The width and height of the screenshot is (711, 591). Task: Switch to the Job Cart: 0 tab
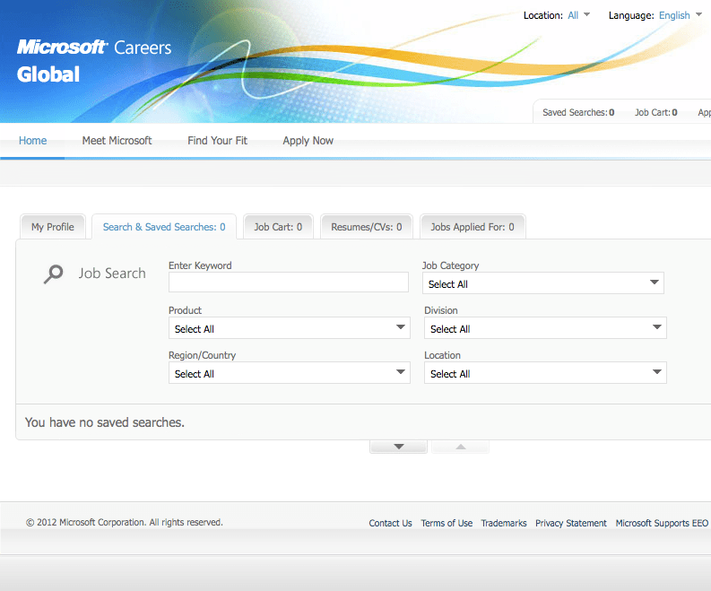[278, 227]
